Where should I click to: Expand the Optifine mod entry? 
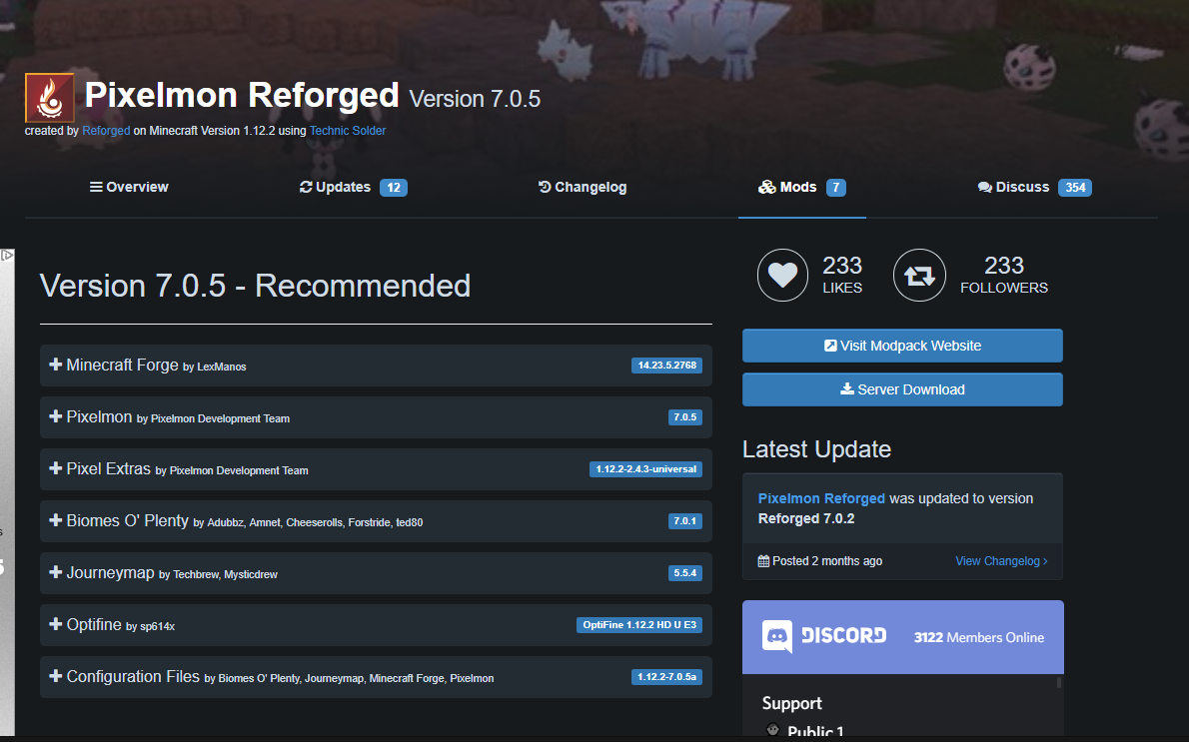pos(376,625)
